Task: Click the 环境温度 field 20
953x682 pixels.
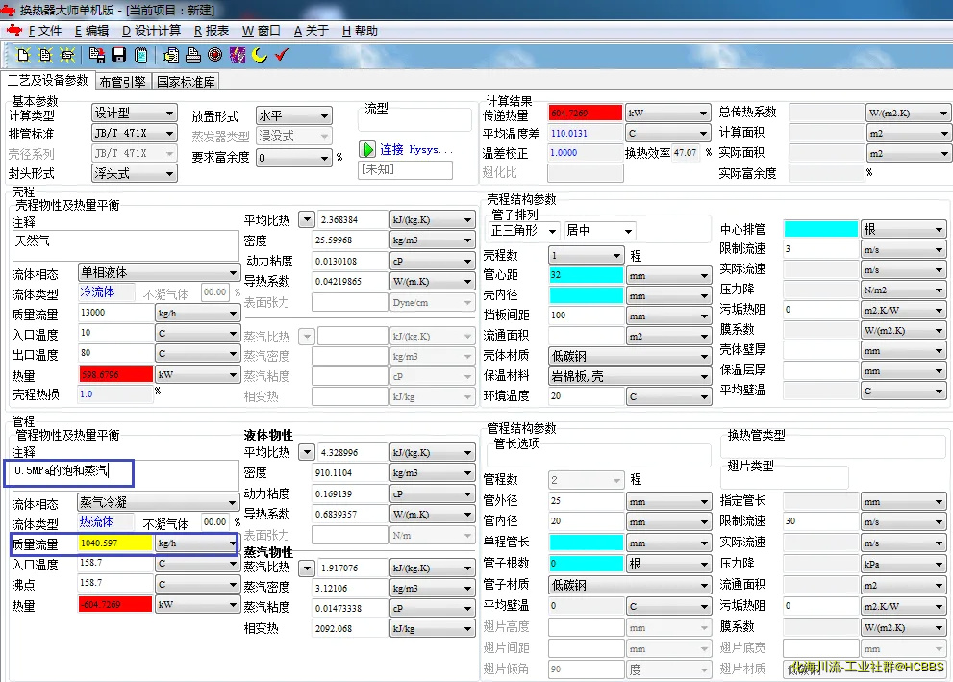Action: coord(587,396)
